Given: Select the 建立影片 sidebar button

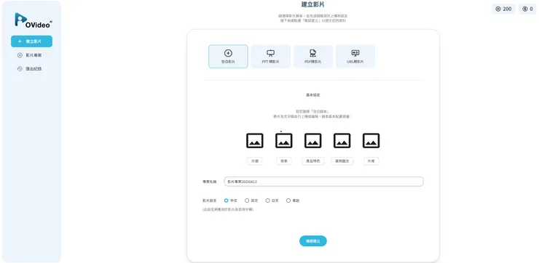Looking at the screenshot, I should pyautogui.click(x=31, y=41).
